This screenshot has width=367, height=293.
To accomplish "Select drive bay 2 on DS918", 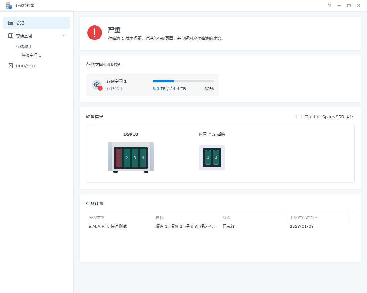I will [127, 158].
